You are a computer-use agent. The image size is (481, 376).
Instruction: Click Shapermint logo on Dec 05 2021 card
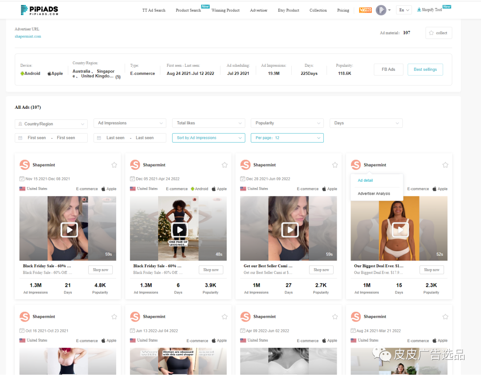coord(135,165)
